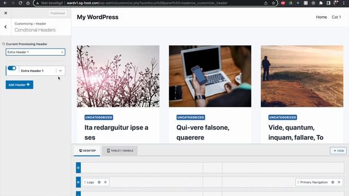Click the share icon in address bar
Viewport: 349px width, 196px height.
point(266,3)
